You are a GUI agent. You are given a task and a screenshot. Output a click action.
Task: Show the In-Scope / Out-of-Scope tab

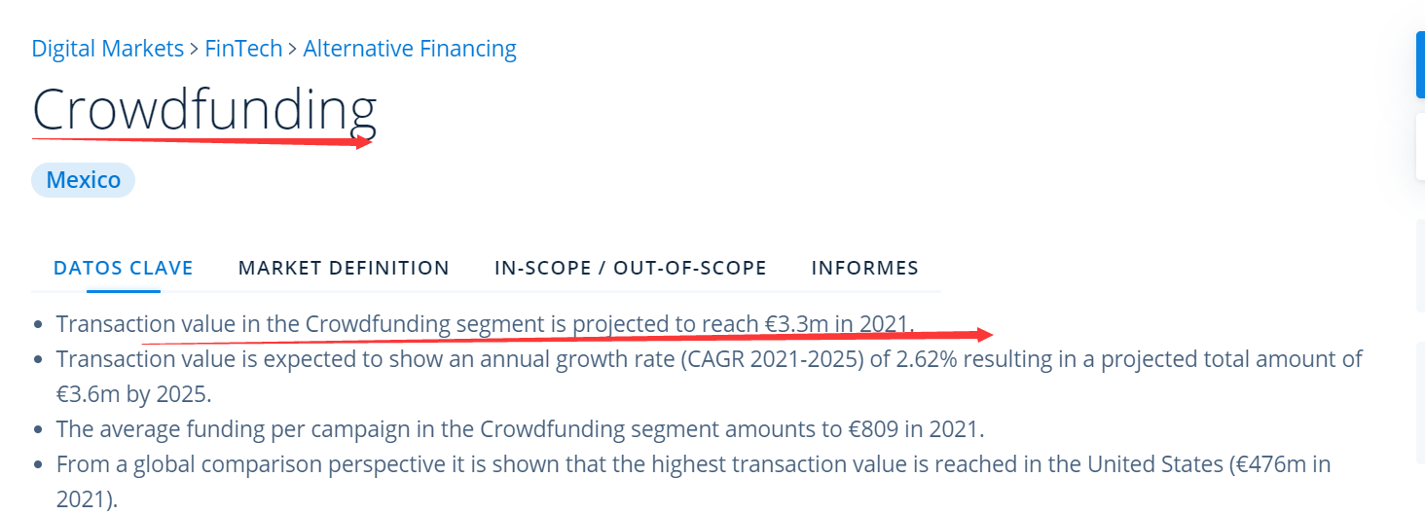(631, 268)
